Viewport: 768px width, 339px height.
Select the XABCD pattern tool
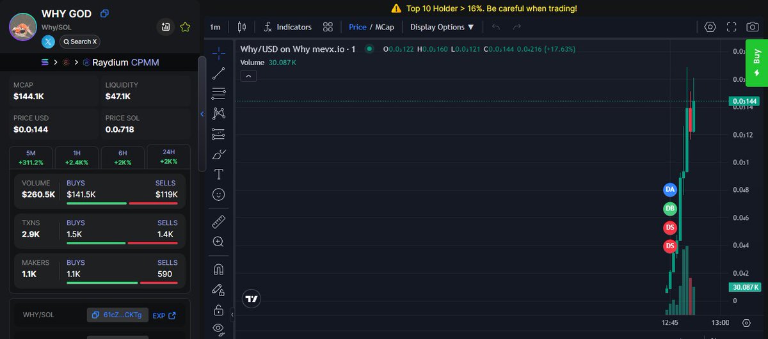pyautogui.click(x=219, y=114)
